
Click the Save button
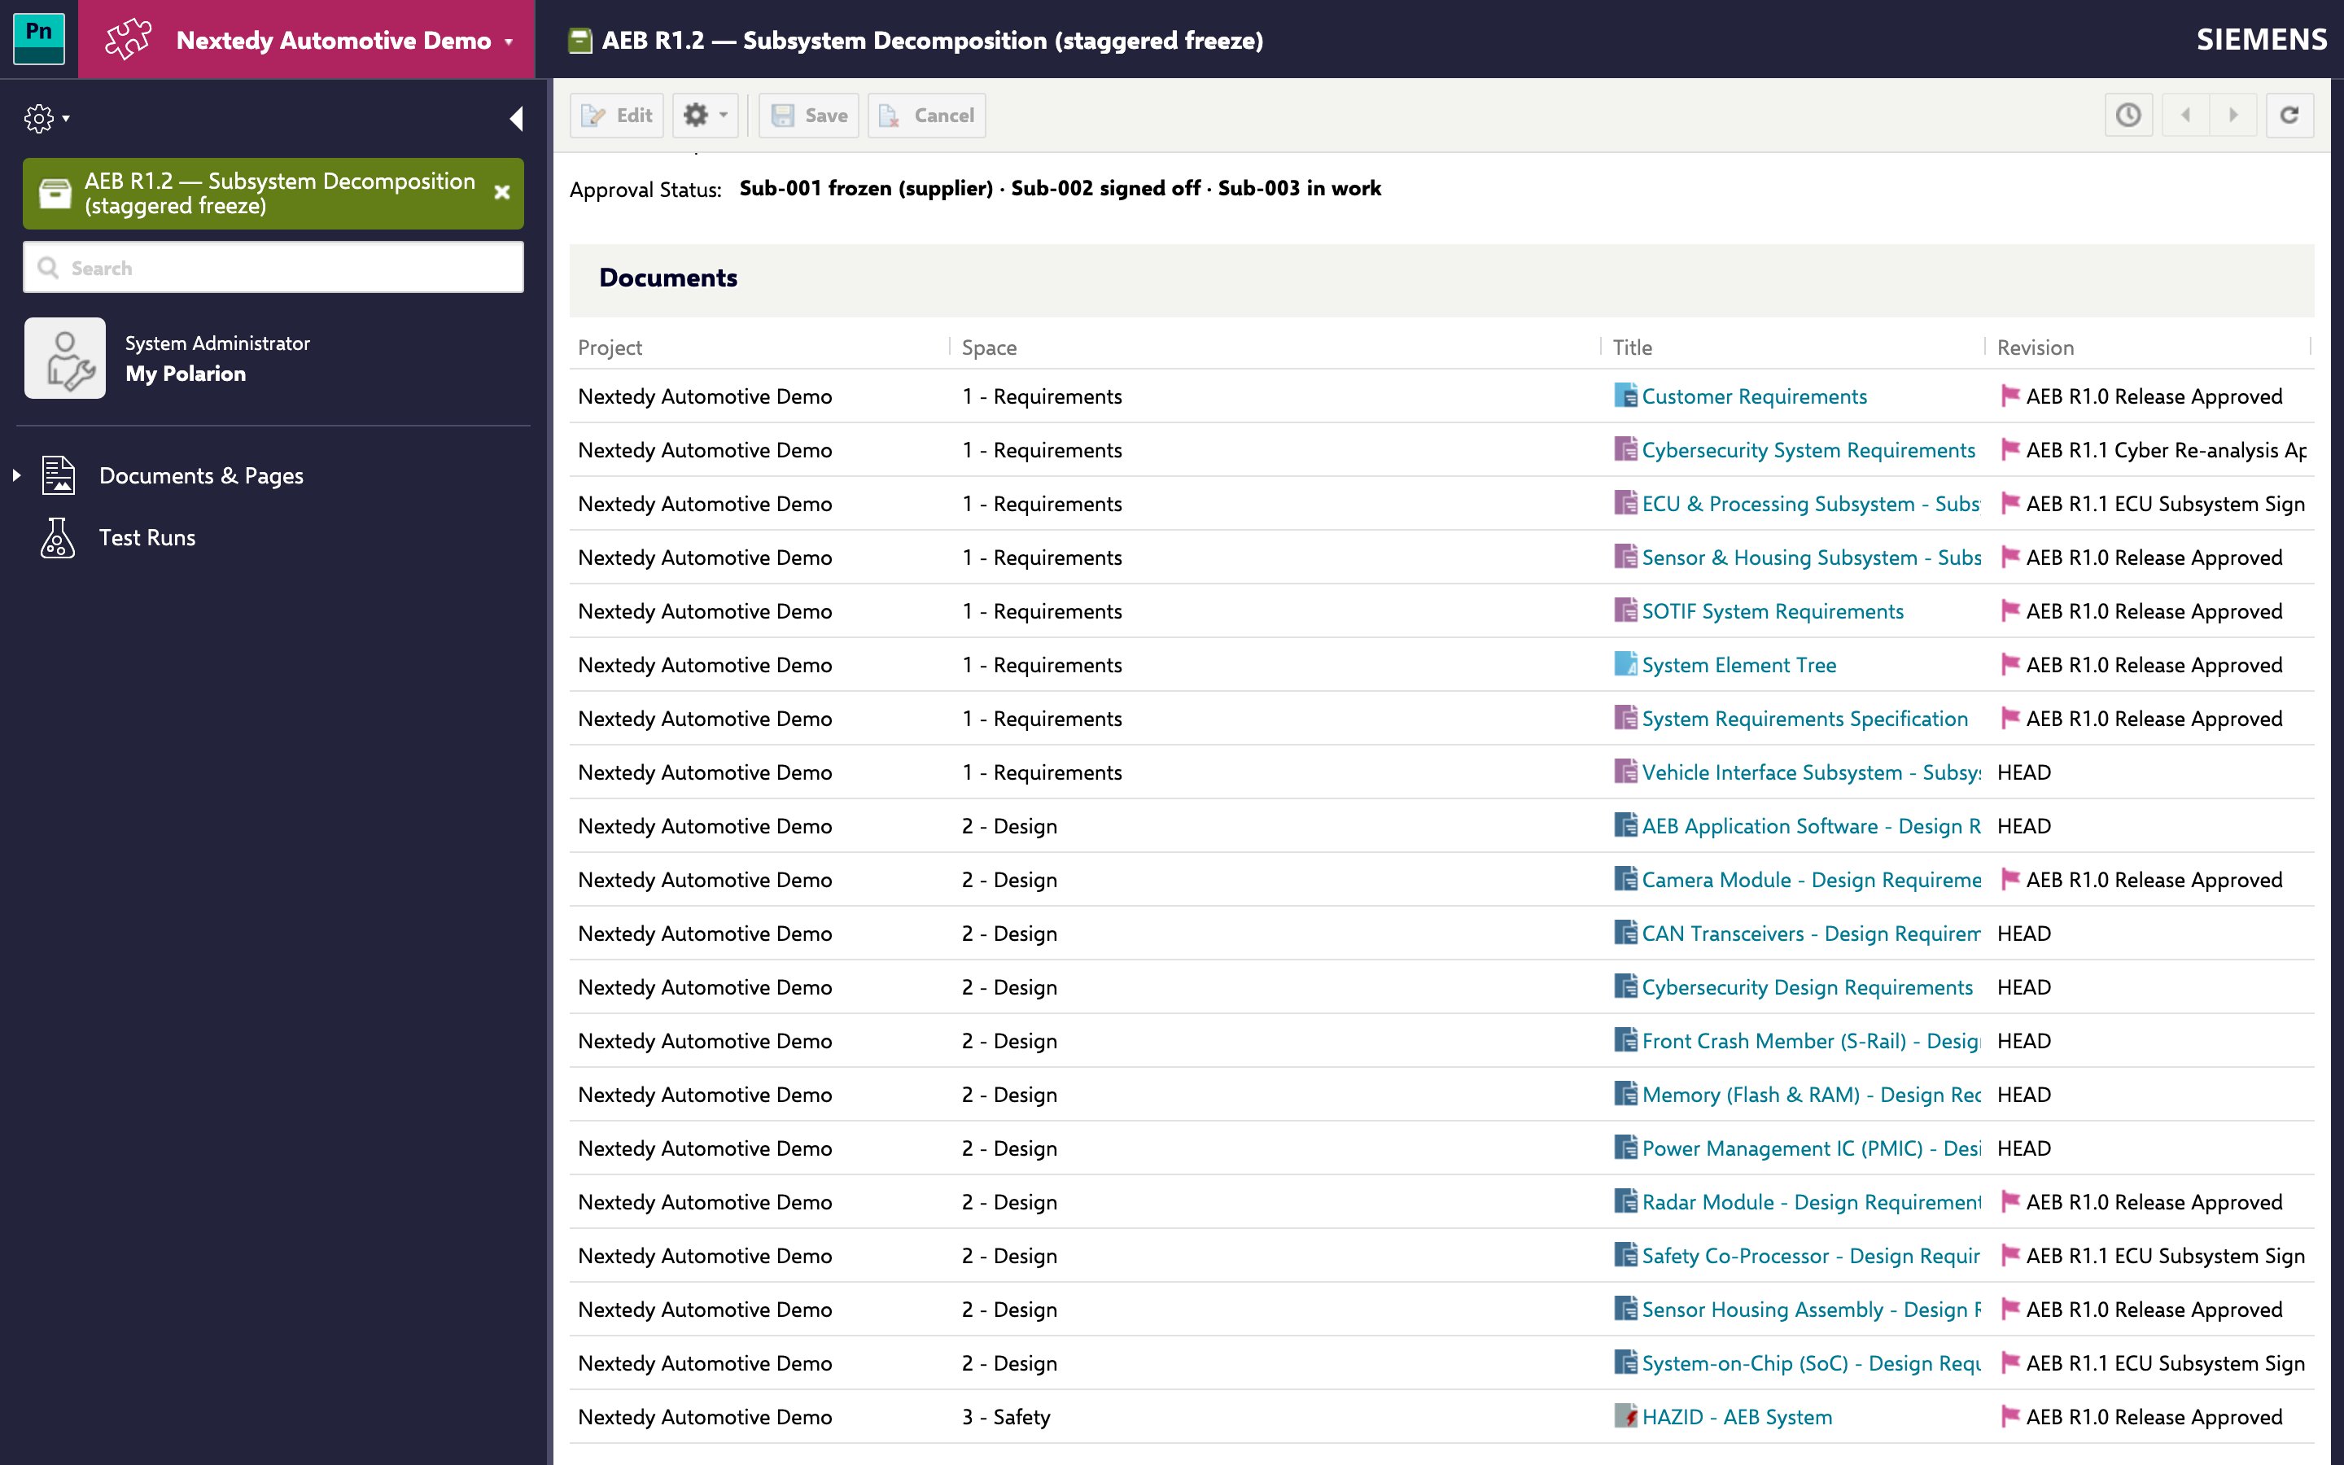pyautogui.click(x=809, y=116)
